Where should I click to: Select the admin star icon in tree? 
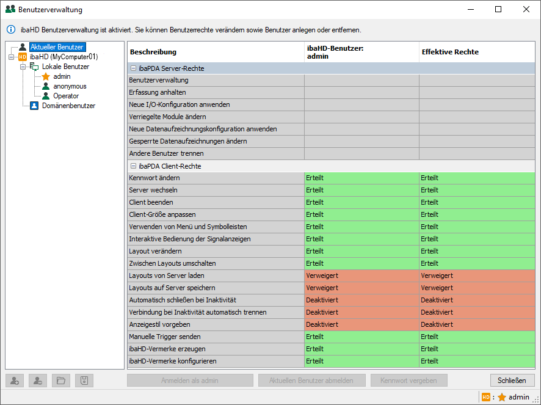(46, 76)
